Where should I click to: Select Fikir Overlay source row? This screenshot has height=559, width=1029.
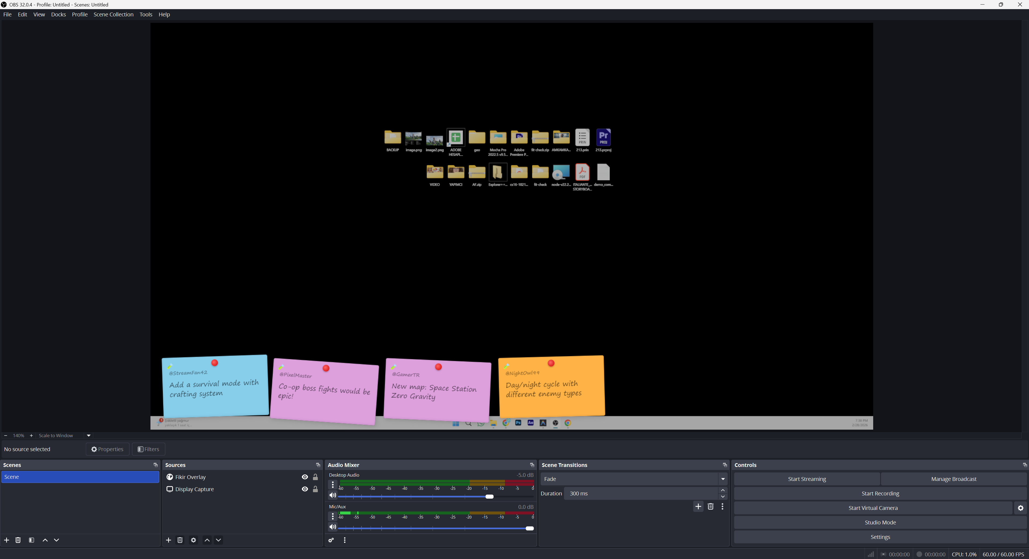(x=242, y=477)
